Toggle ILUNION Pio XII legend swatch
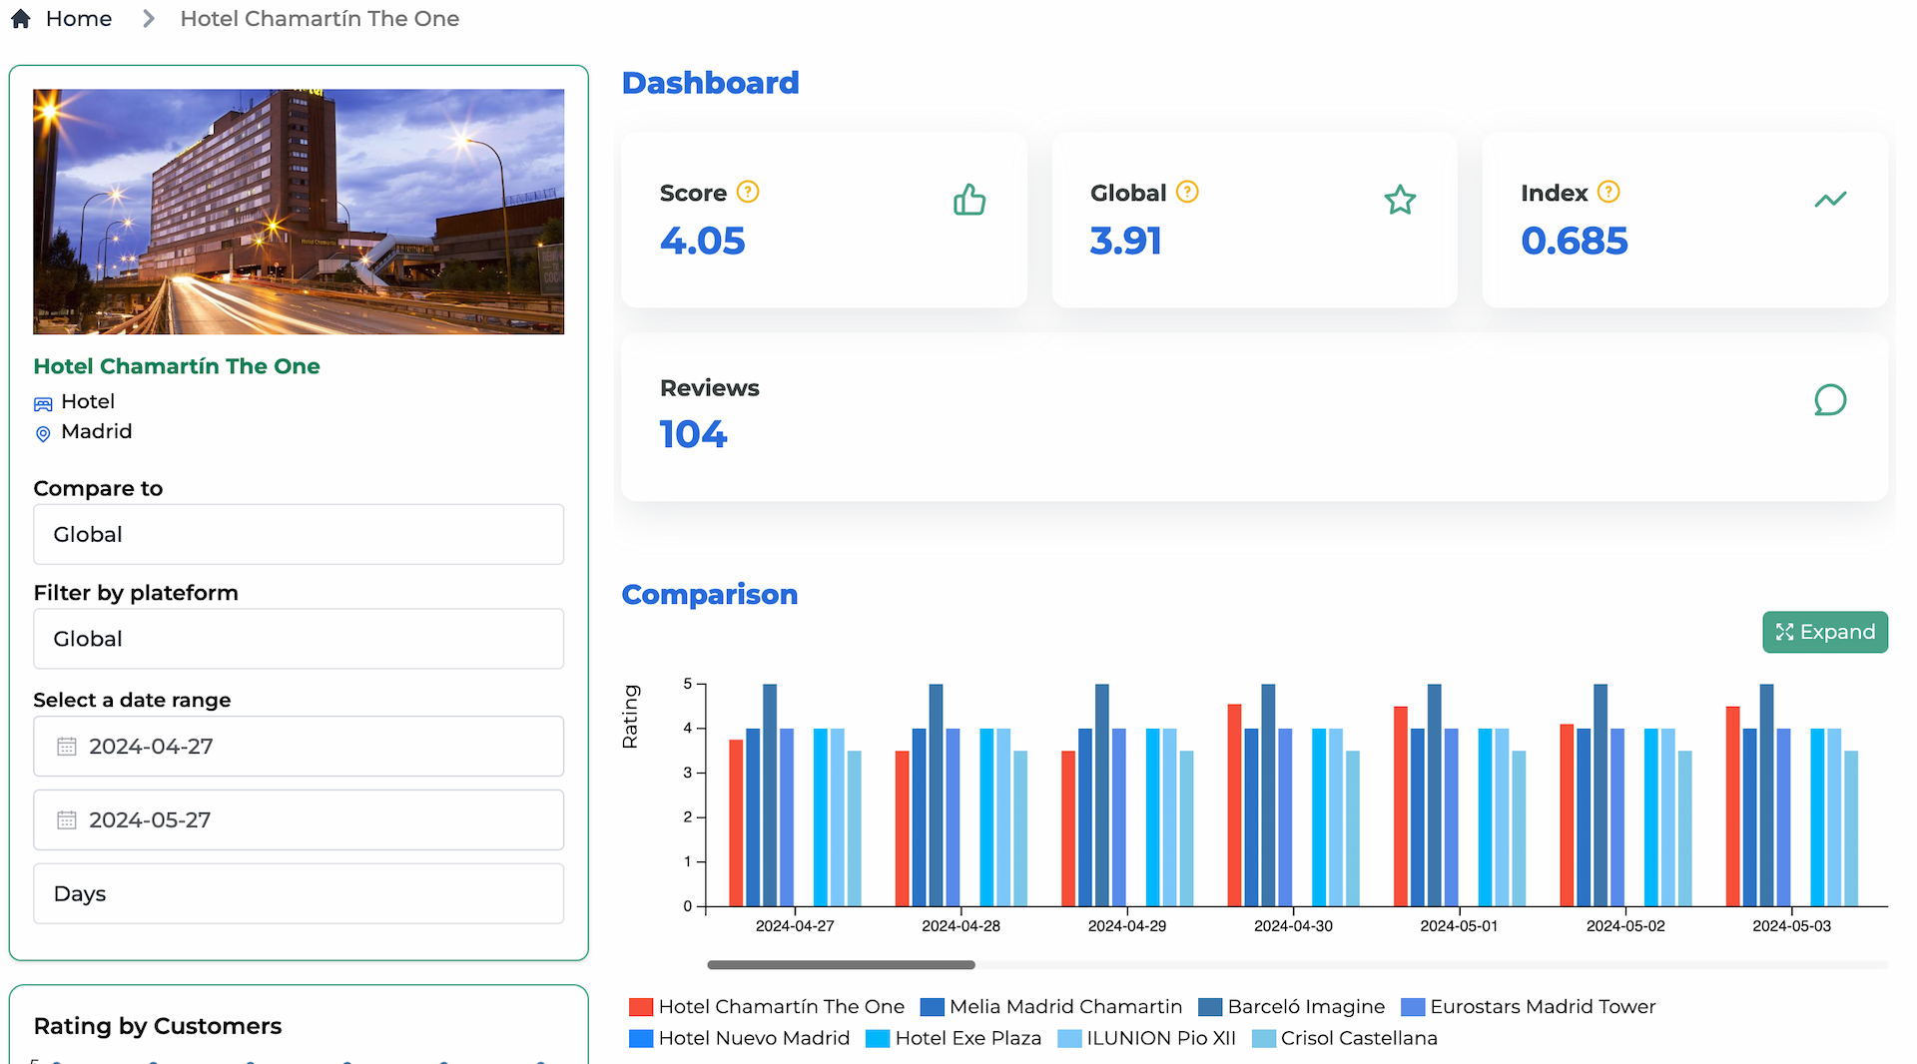Screen dimensions: 1917x1064 click(x=1069, y=1039)
